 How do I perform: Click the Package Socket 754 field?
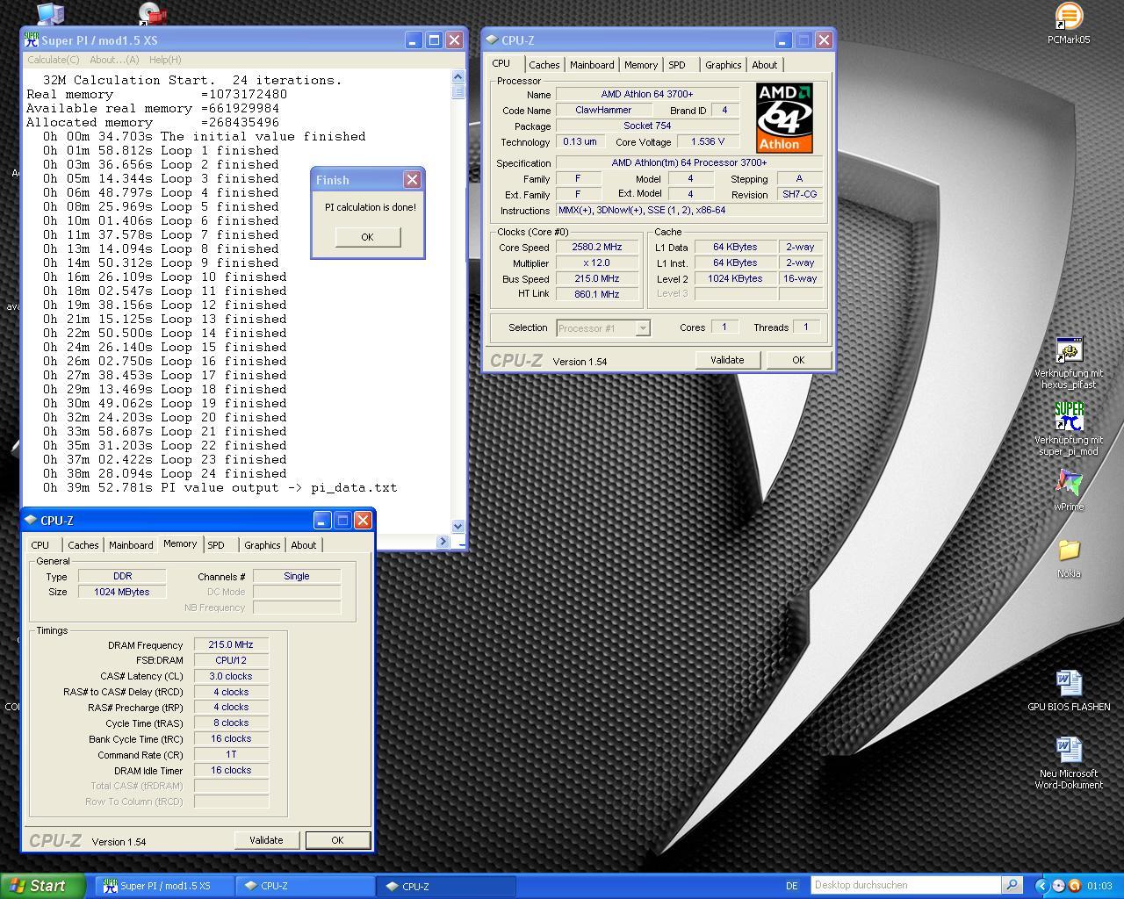pyautogui.click(x=647, y=126)
